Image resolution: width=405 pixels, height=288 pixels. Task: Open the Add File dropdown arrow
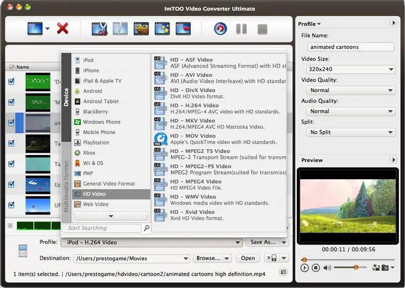click(47, 29)
